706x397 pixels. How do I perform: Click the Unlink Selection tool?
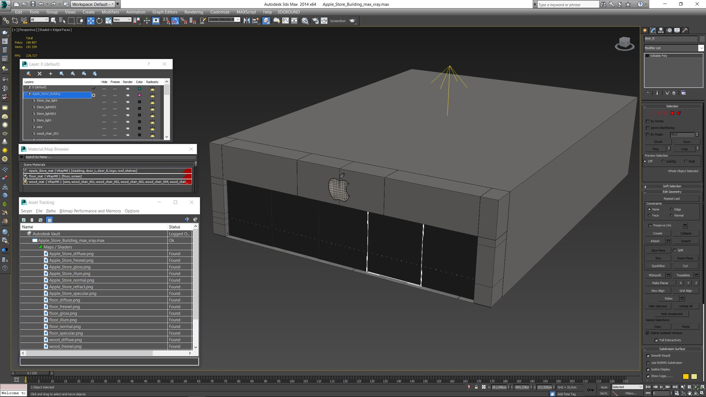coord(15,21)
